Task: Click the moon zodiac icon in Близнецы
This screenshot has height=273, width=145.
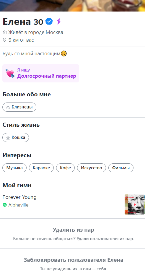Action: tap(8, 108)
